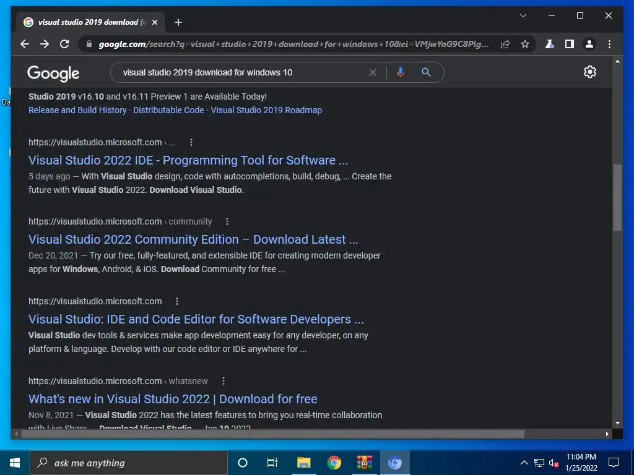Image resolution: width=634 pixels, height=475 pixels.
Task: Open more options for whatsnew result
Action: (224, 381)
